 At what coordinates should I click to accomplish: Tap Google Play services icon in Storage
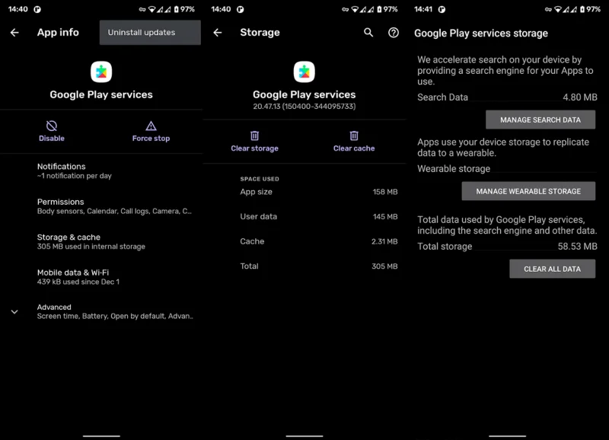click(304, 72)
